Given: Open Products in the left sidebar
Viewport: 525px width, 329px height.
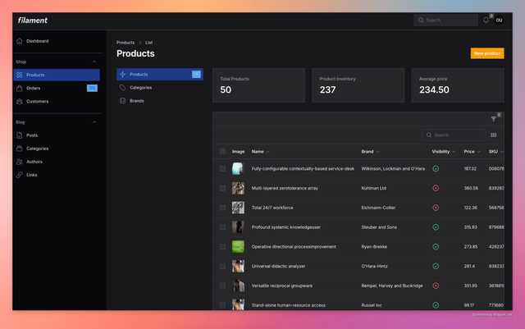Looking at the screenshot, I should [x=57, y=75].
